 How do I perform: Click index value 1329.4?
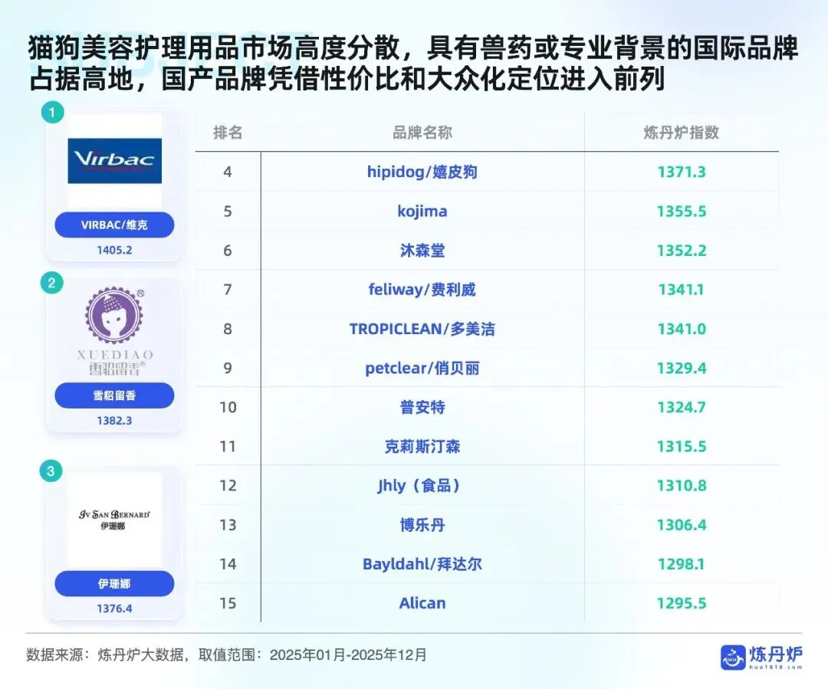pyautogui.click(x=682, y=368)
